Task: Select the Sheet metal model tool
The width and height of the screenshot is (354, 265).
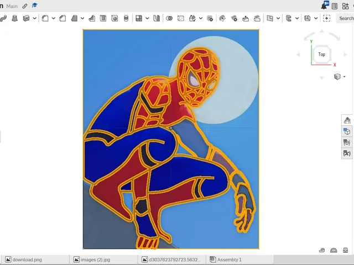Action: 289,18
